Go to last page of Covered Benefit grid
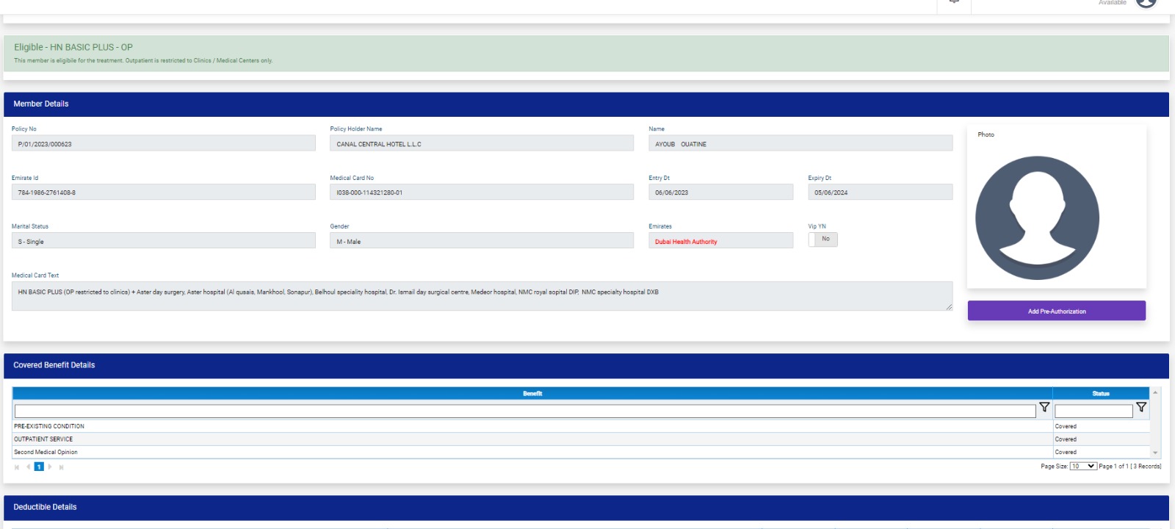This screenshot has width=1175, height=529. coord(61,467)
